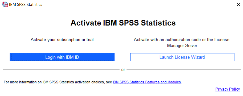View IBM's privacy policy via the bottom-right link
Screen dimensions: 243x96
228,89
